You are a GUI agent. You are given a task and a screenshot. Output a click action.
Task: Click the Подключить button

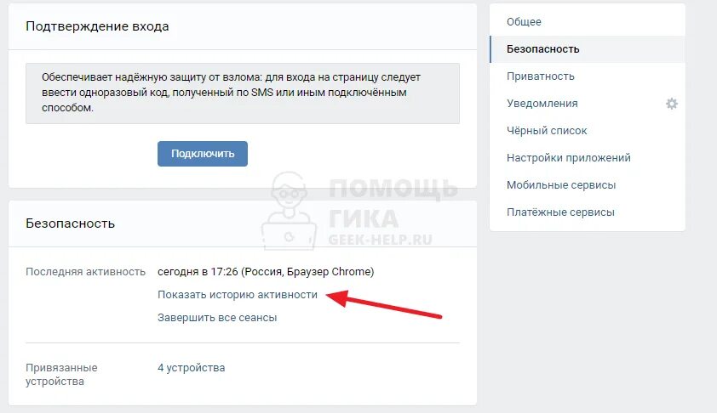tap(203, 154)
